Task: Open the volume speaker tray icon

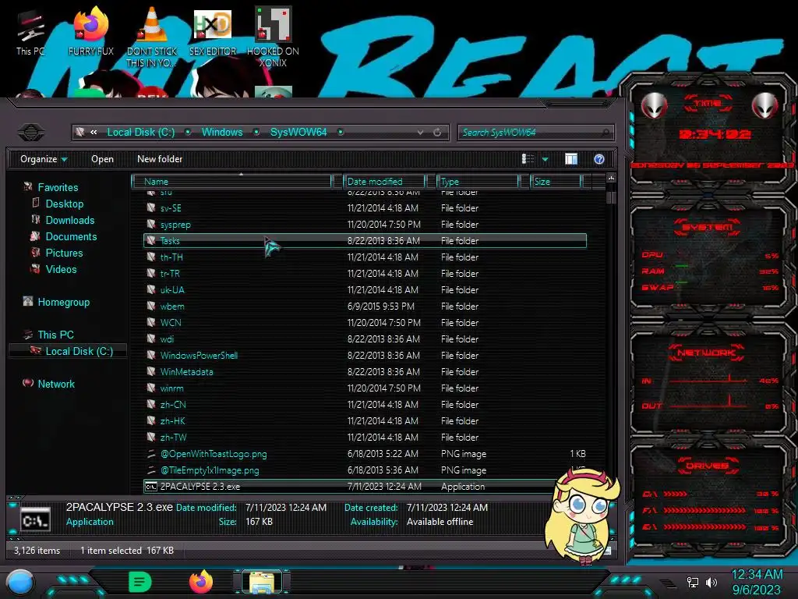Action: (x=711, y=582)
